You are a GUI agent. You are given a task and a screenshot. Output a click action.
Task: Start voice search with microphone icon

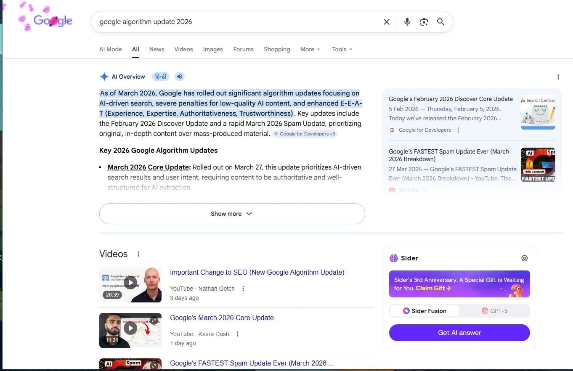click(407, 22)
